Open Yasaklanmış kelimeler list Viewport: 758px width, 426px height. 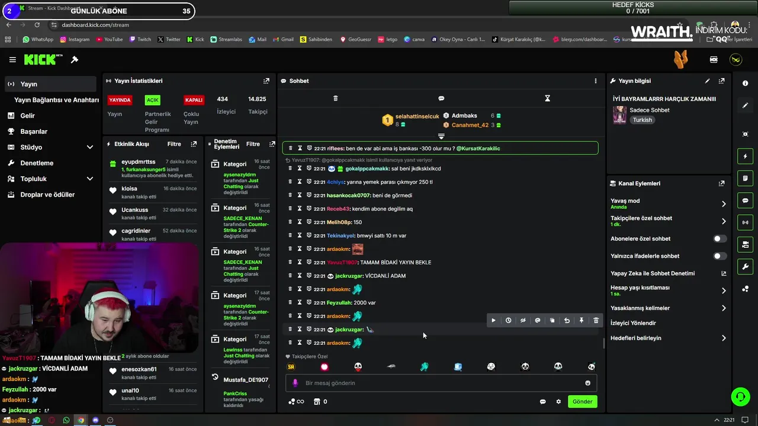[x=668, y=308]
